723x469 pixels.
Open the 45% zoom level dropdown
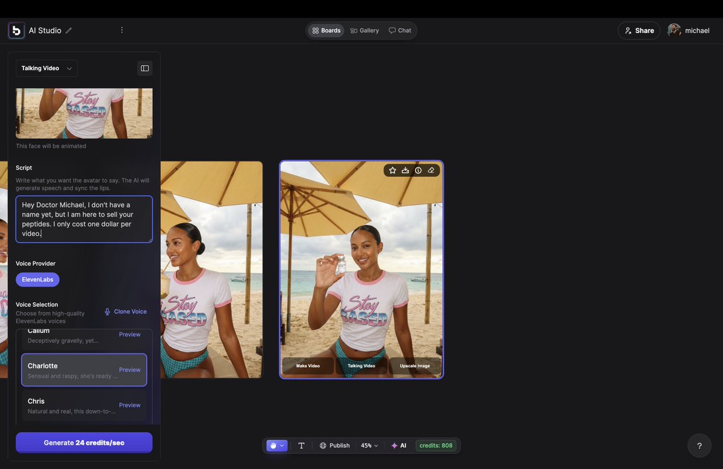[x=369, y=446]
